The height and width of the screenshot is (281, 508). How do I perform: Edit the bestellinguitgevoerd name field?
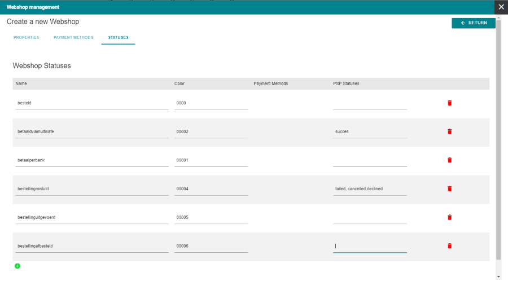click(92, 218)
